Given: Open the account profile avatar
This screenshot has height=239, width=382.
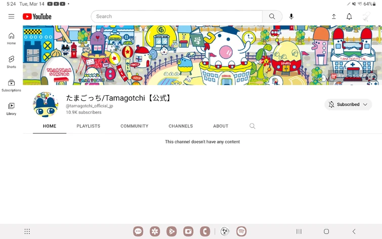Looking at the screenshot, I should (366, 16).
